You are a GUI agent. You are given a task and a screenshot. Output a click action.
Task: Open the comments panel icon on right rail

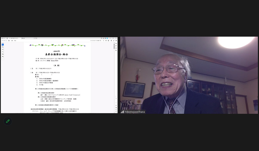point(116,44)
